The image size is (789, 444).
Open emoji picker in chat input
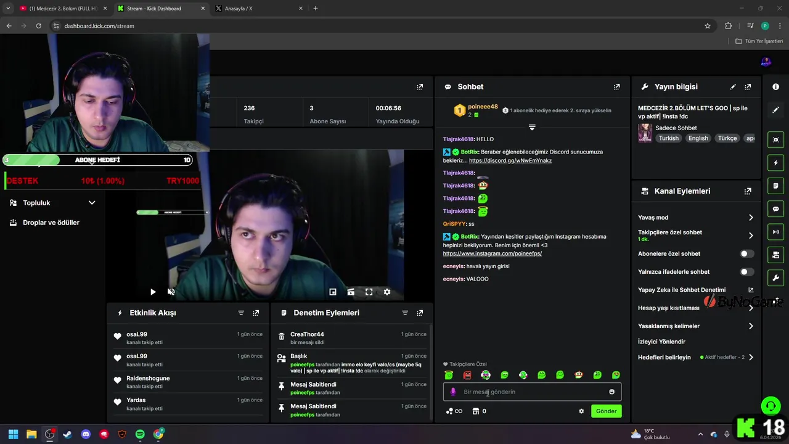point(611,392)
